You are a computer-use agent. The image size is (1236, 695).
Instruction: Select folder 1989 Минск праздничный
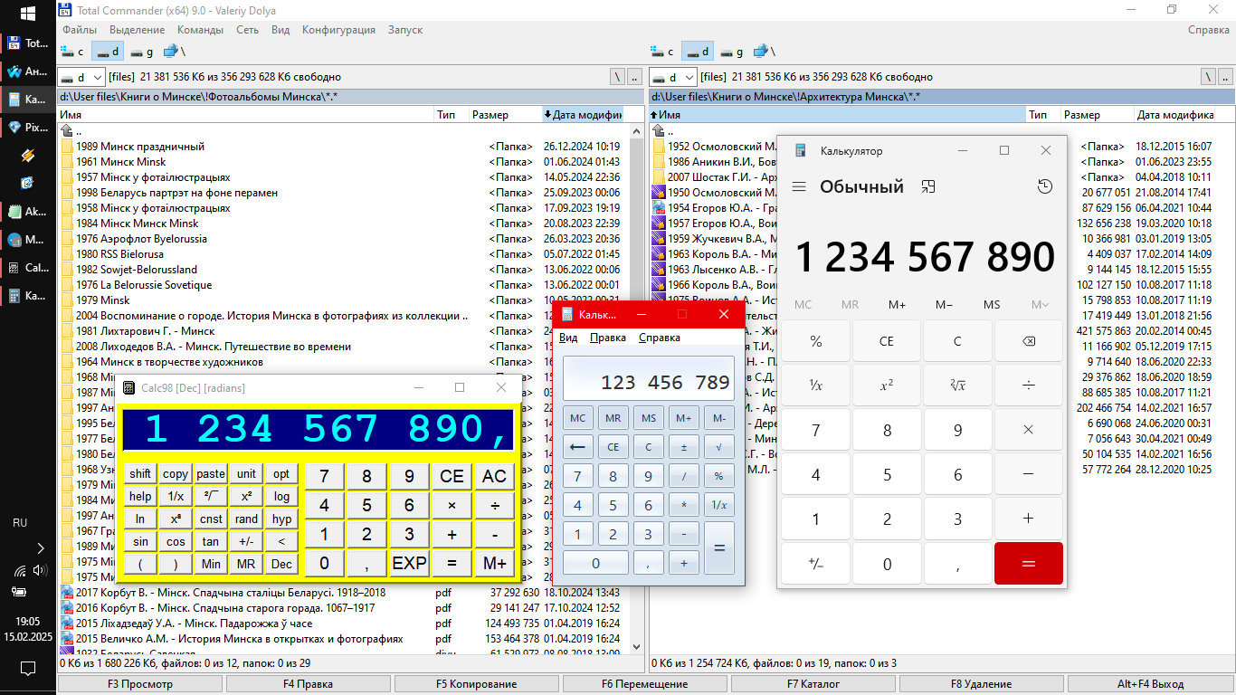pyautogui.click(x=139, y=146)
